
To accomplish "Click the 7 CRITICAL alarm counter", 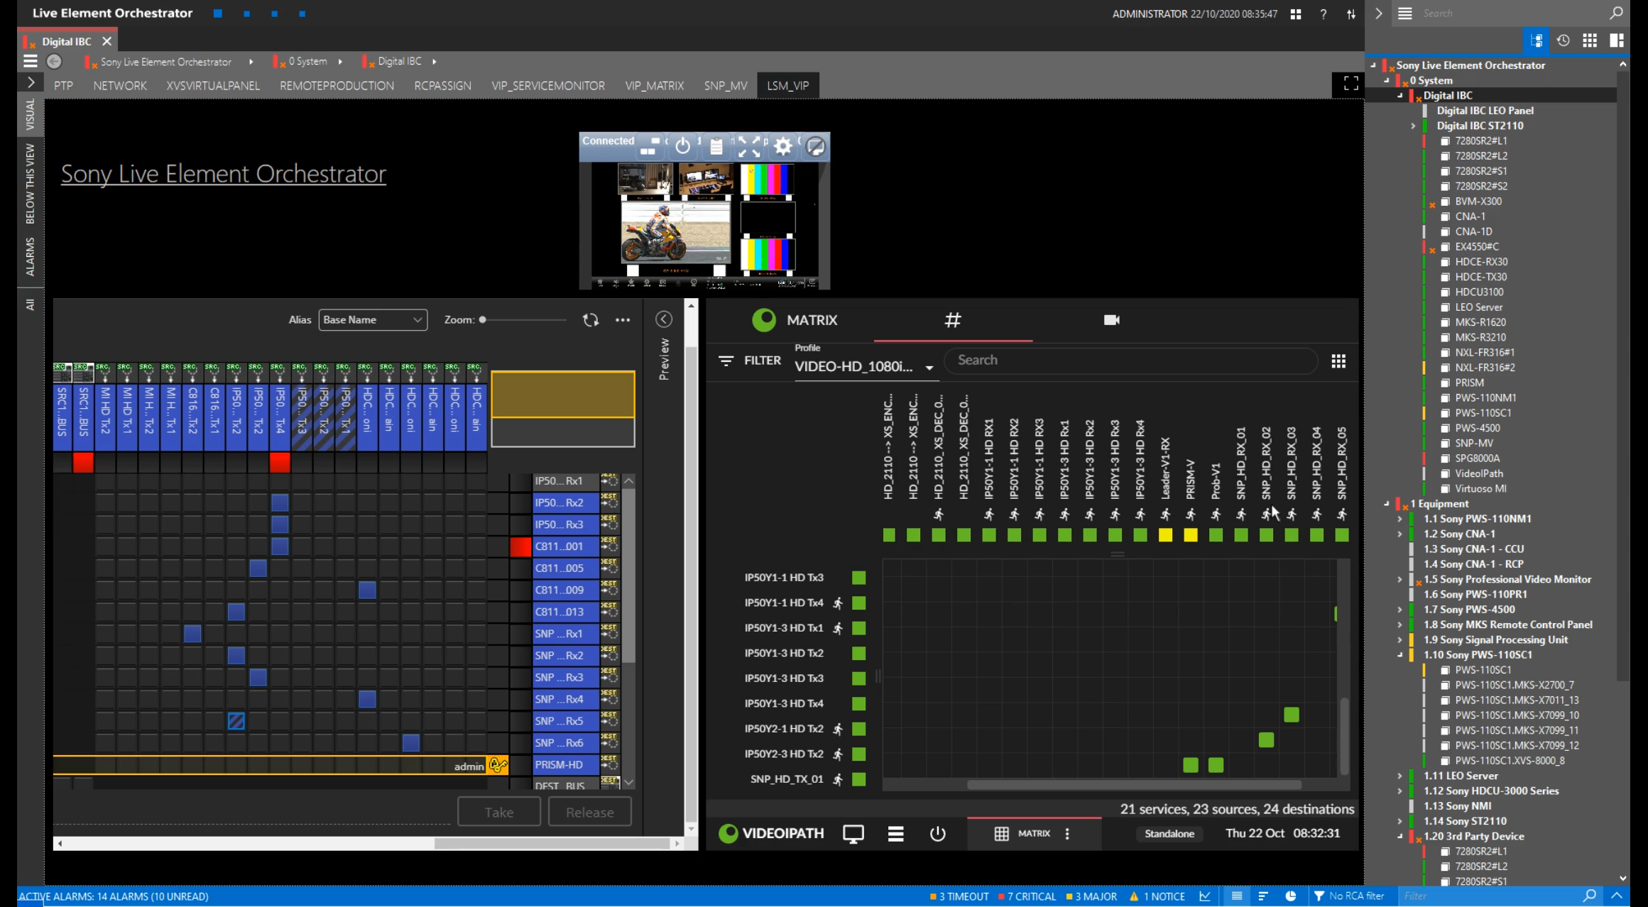I will click(x=1027, y=896).
